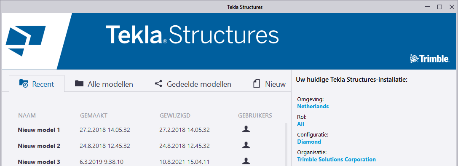
Task: Change environment via the Netherlands link
Action: click(313, 106)
